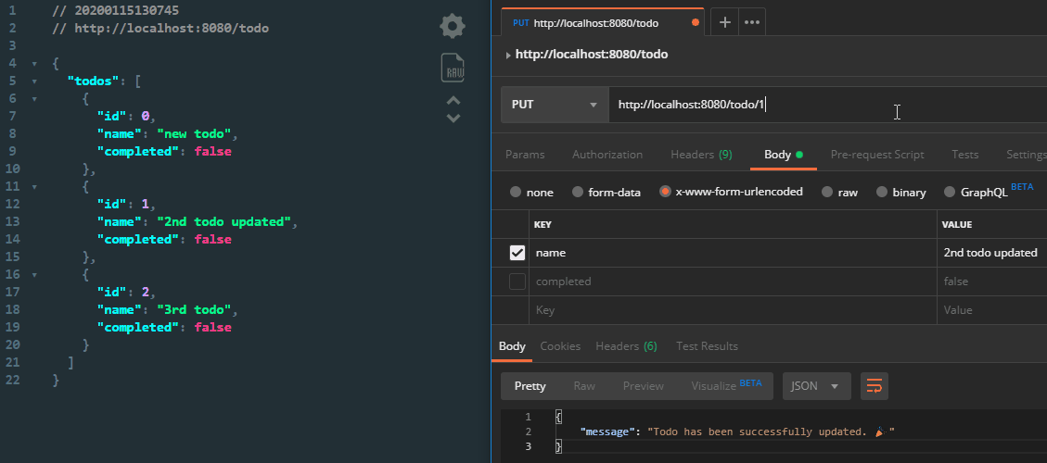This screenshot has height=463, width=1047.
Task: Switch to the Tests tab
Action: click(x=964, y=154)
